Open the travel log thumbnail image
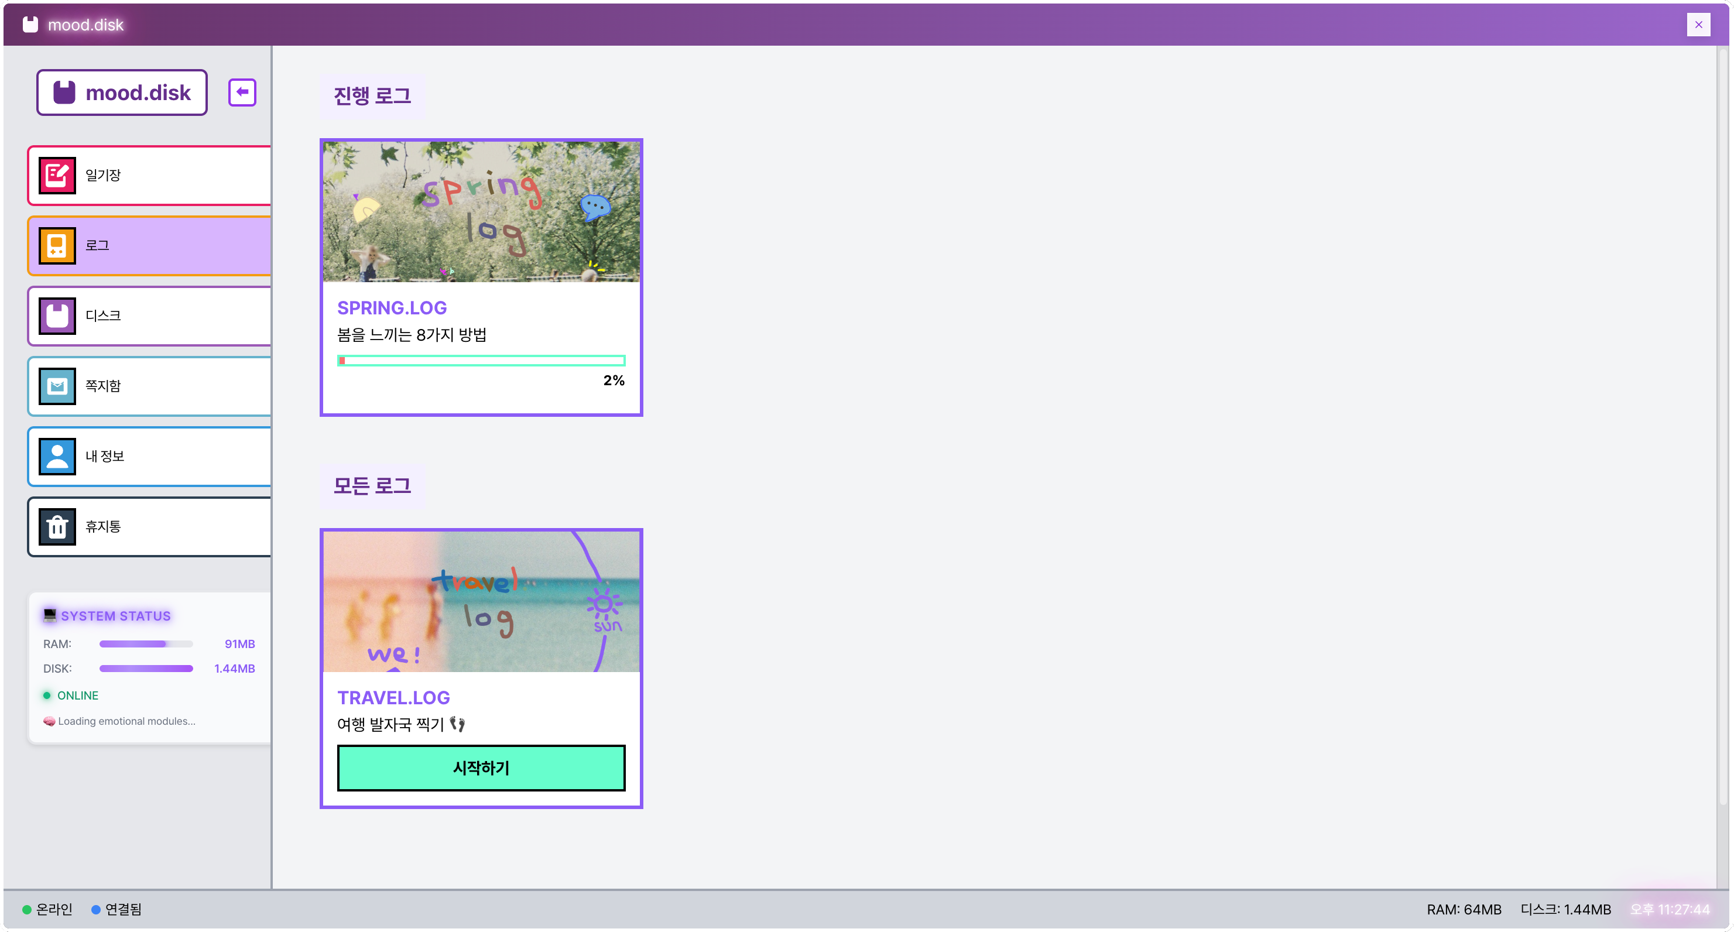This screenshot has width=1734, height=932. [x=481, y=602]
